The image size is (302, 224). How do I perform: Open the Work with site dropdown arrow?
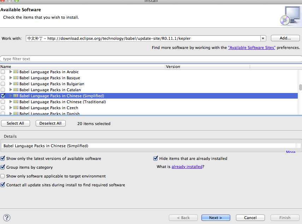click(x=263, y=38)
